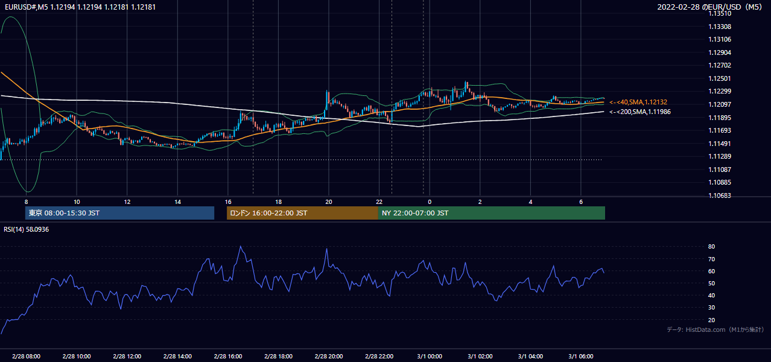
Task: Click the price axis value 1.12097
Action: click(x=720, y=104)
